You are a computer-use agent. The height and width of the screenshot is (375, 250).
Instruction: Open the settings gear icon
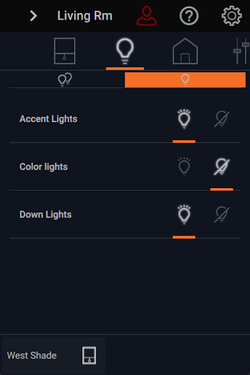click(x=232, y=16)
